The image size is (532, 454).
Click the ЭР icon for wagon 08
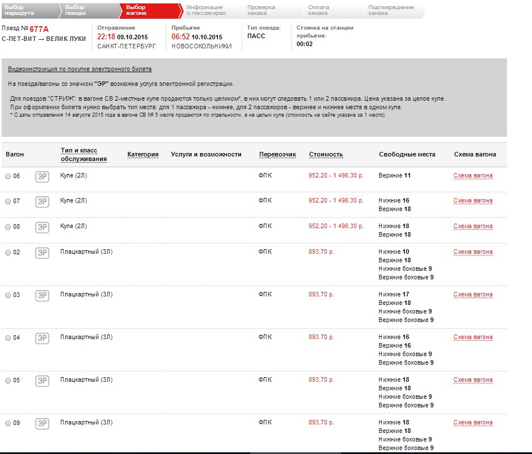(x=42, y=227)
